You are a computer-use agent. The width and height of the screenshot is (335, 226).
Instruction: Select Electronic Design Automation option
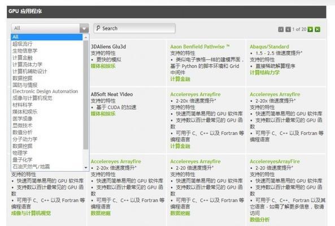(x=45, y=92)
